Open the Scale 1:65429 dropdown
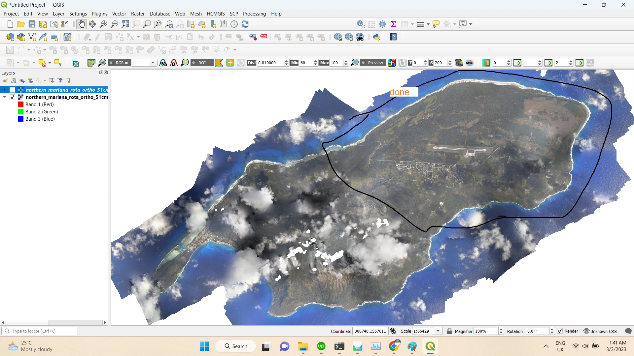Viewport: 634px width, 356px height. (438, 331)
